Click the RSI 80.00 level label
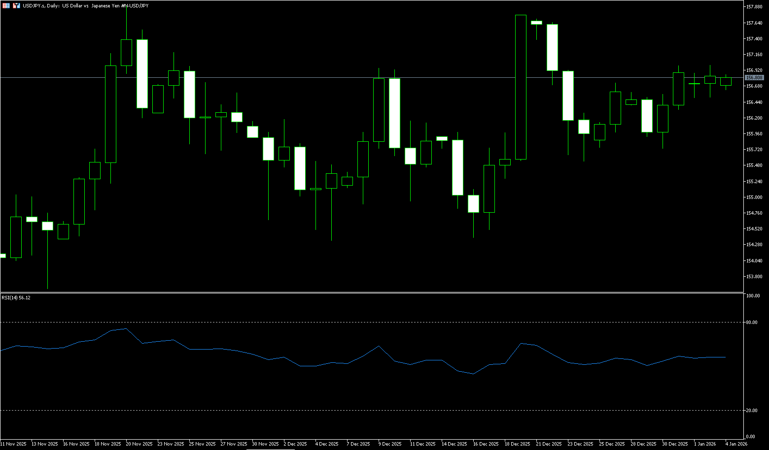Viewport: 769px width, 450px height. click(x=752, y=322)
